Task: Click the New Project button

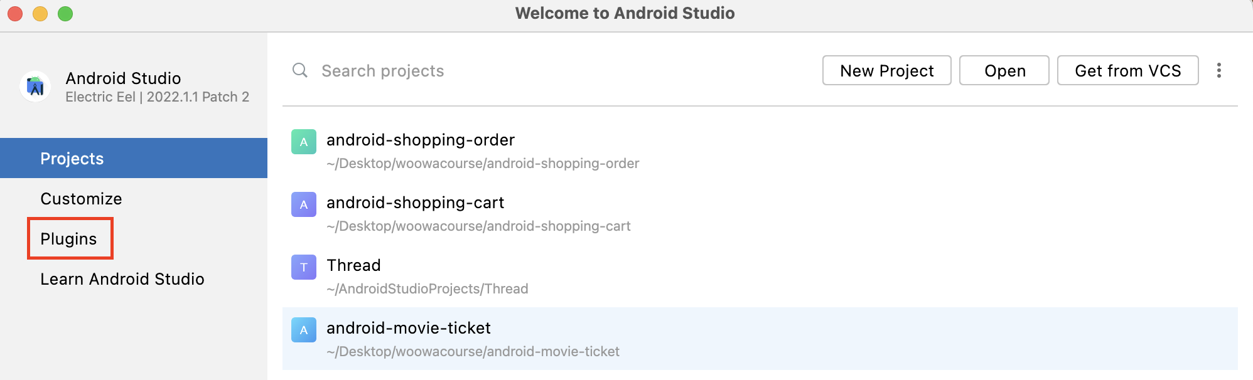Action: click(887, 70)
